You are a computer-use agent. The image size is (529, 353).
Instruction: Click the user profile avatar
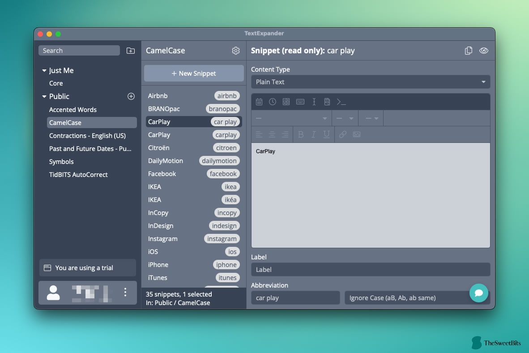click(53, 293)
